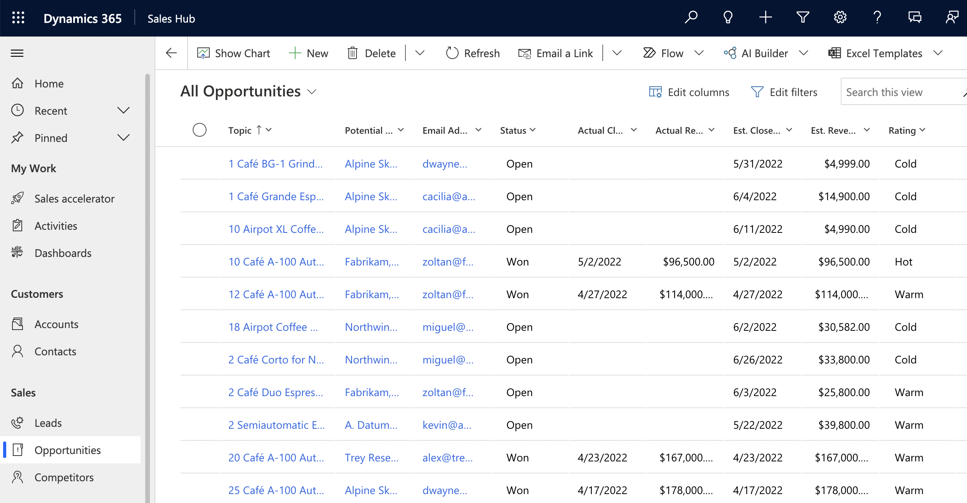Expand the Email a Link options chevron
967x503 pixels.
point(617,53)
